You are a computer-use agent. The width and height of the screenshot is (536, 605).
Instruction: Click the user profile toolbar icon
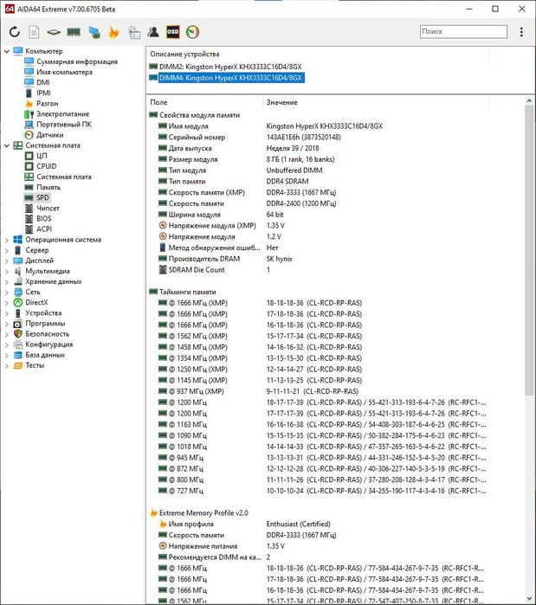(x=153, y=32)
